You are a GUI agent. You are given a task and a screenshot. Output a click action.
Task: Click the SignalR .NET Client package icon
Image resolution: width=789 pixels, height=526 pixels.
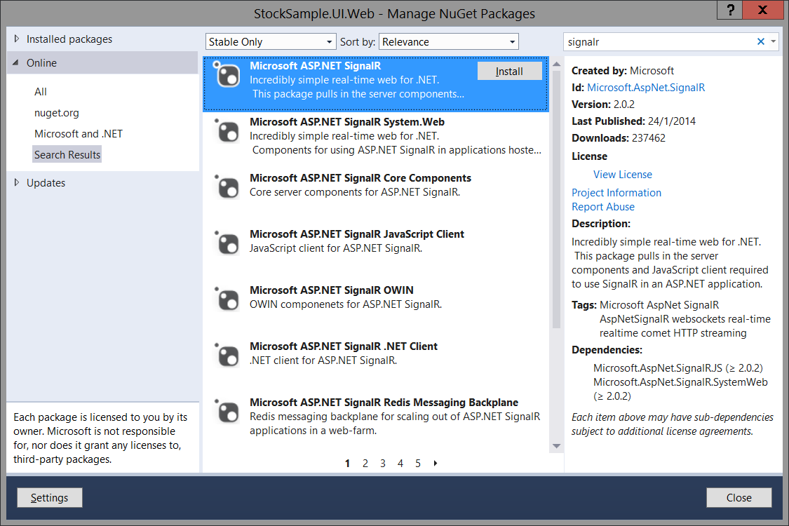pos(227,356)
